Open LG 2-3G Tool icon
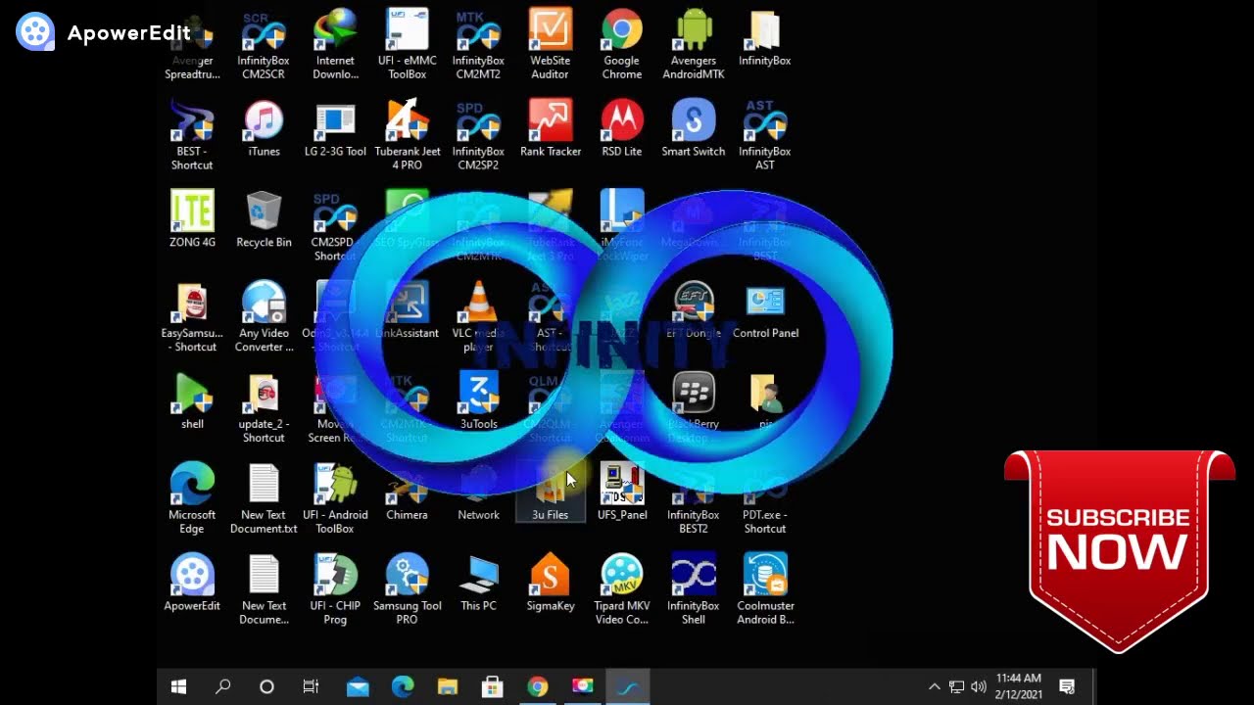1254x705 pixels. tap(335, 129)
